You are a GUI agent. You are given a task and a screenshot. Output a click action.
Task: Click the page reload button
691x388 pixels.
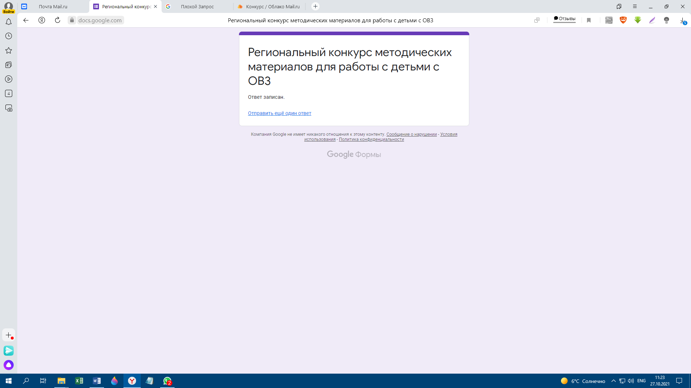(x=58, y=20)
